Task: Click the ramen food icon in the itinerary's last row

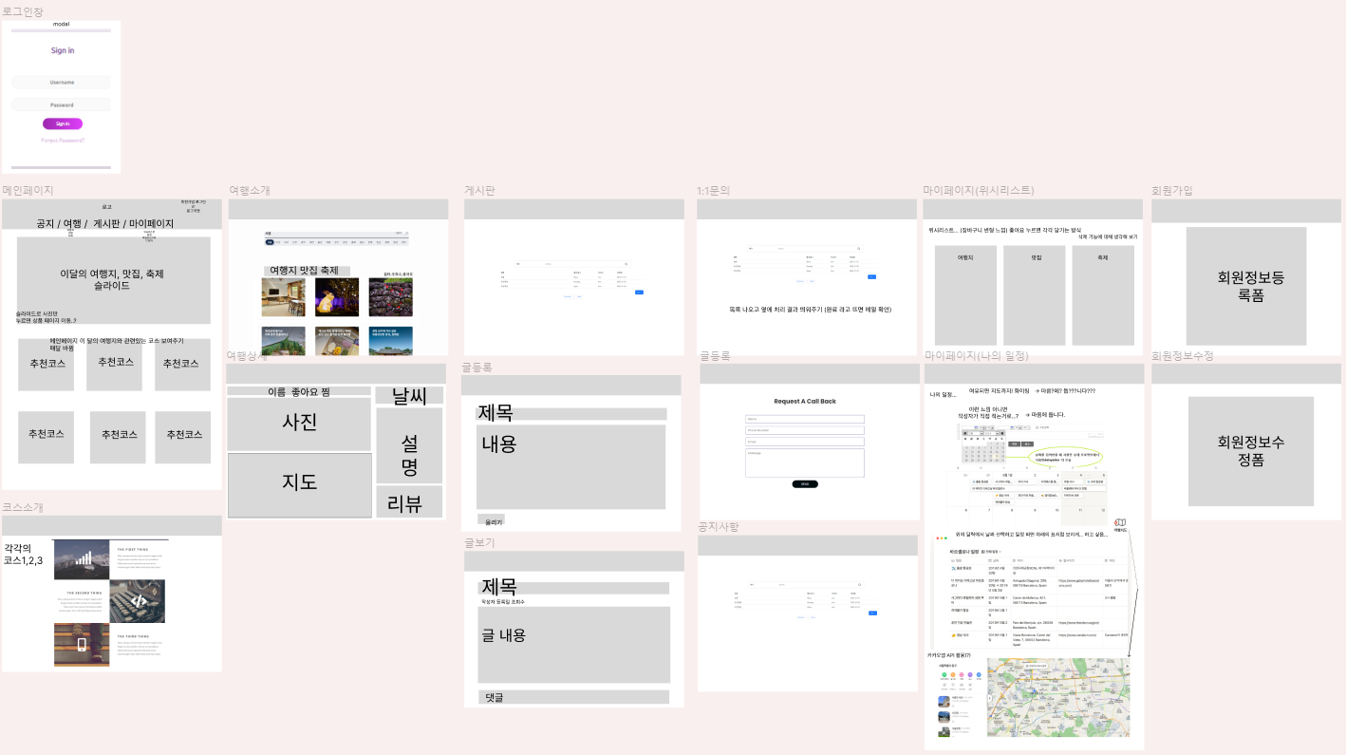Action: 953,634
